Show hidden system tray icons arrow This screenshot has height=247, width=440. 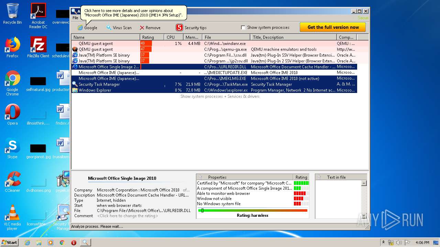click(383, 243)
